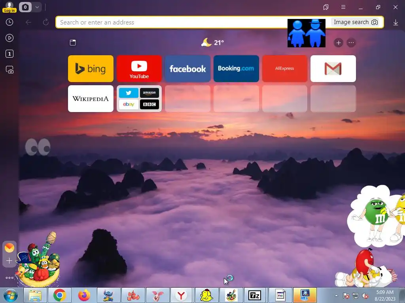Click the orange mail icon in sidebar
This screenshot has height=303, width=405.
9,248
